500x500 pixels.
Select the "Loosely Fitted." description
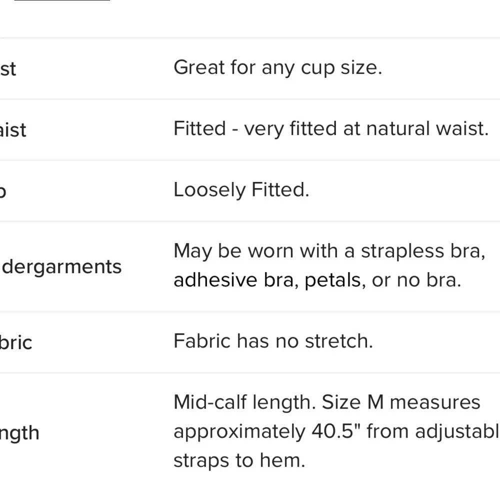pyautogui.click(x=241, y=190)
